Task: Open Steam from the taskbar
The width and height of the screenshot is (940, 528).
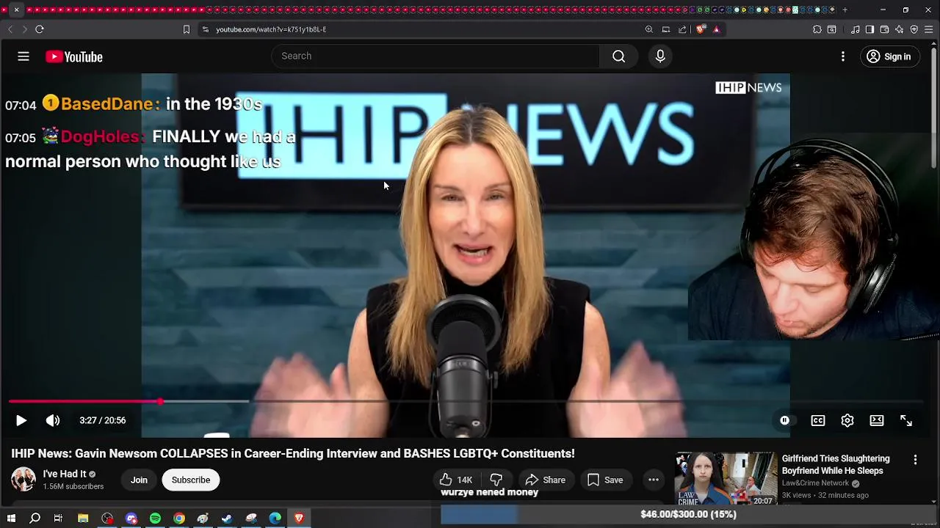Action: [x=227, y=518]
